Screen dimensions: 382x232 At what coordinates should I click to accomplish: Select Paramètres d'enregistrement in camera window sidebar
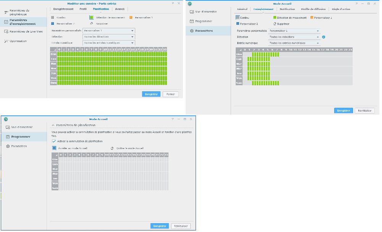(23, 22)
